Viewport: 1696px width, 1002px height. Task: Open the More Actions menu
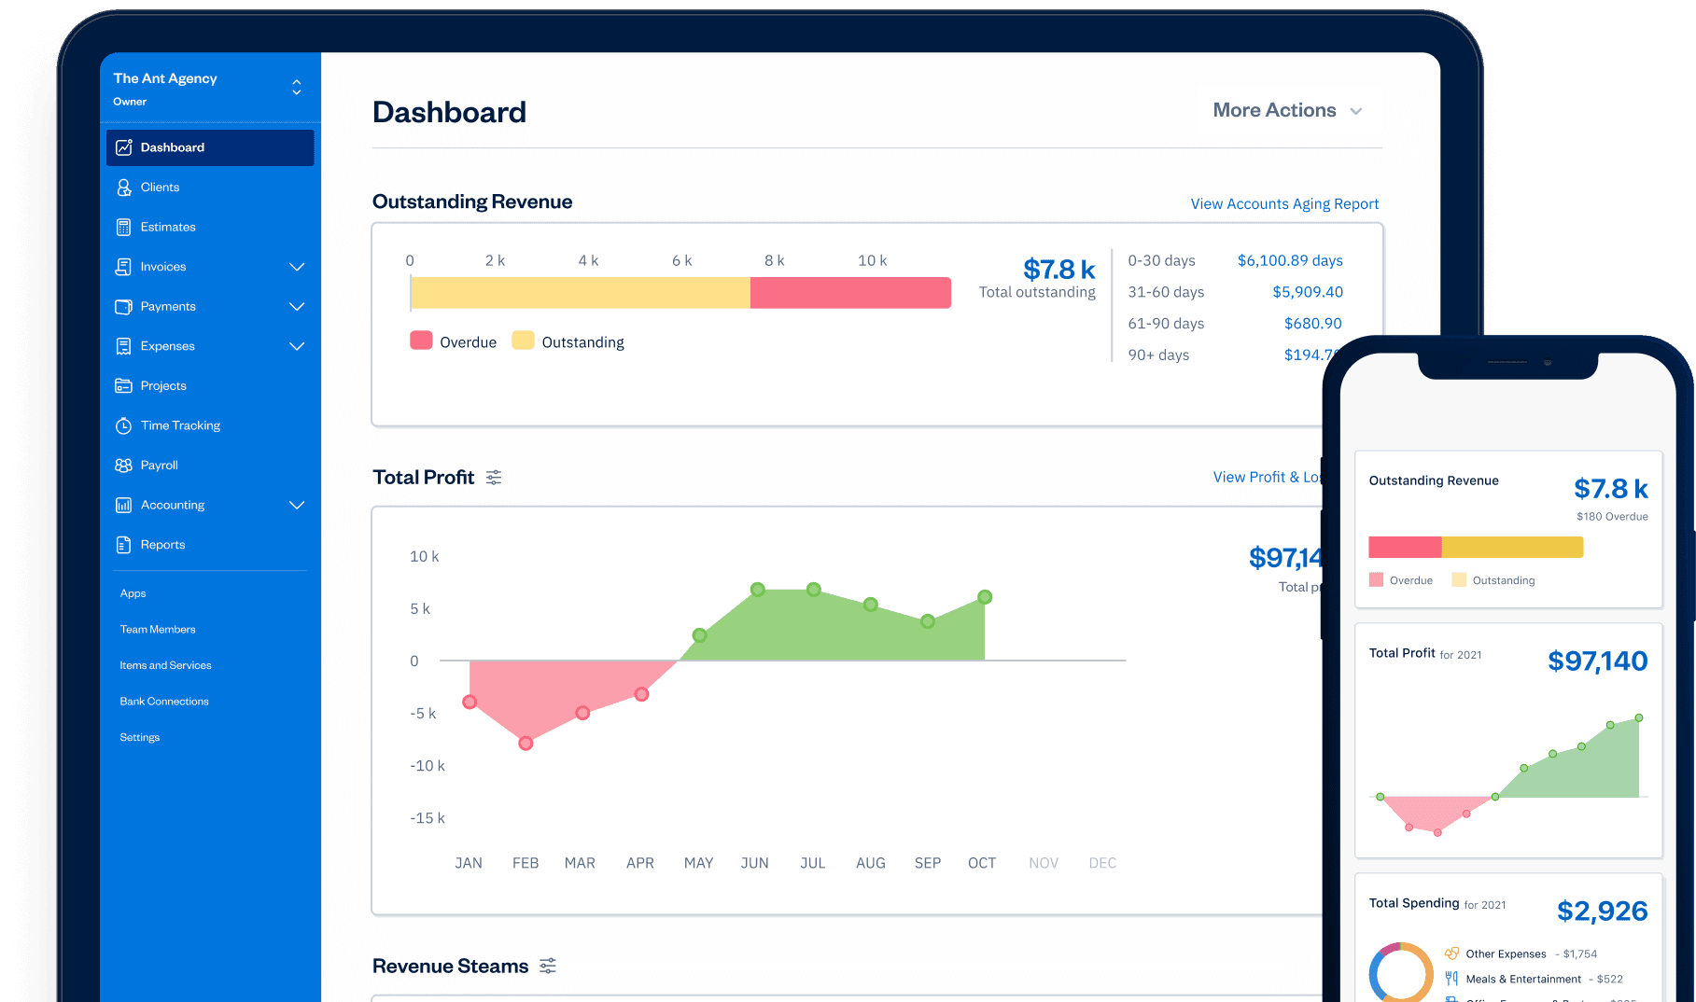tap(1287, 110)
